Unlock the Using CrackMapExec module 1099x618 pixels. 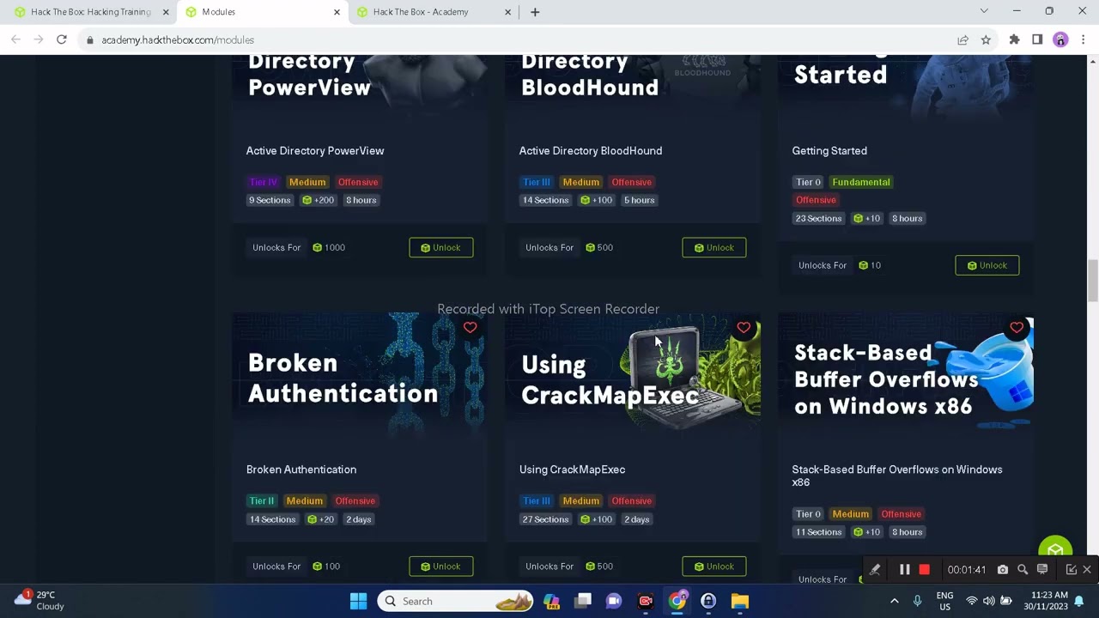(713, 566)
